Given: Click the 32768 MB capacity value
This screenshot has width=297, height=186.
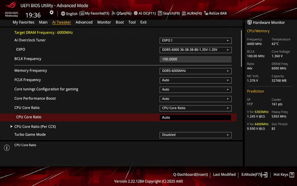Looking at the screenshot, I should pos(279,81).
